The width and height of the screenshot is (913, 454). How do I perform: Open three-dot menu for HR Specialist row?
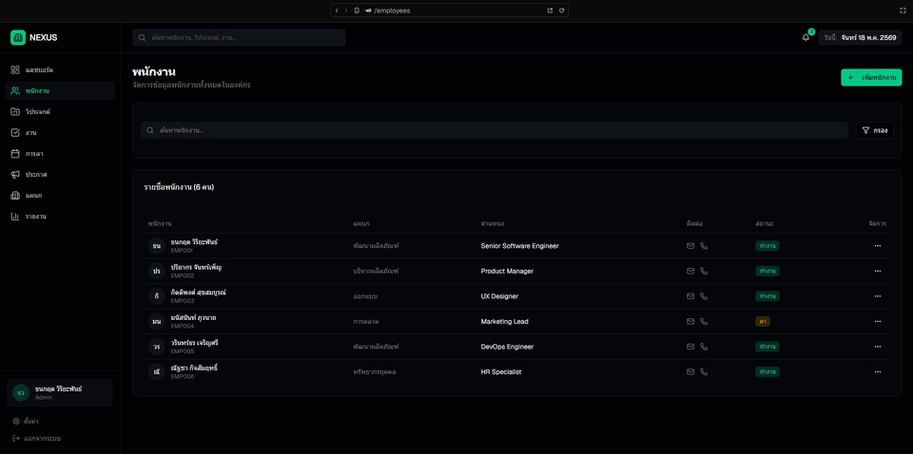tap(878, 371)
